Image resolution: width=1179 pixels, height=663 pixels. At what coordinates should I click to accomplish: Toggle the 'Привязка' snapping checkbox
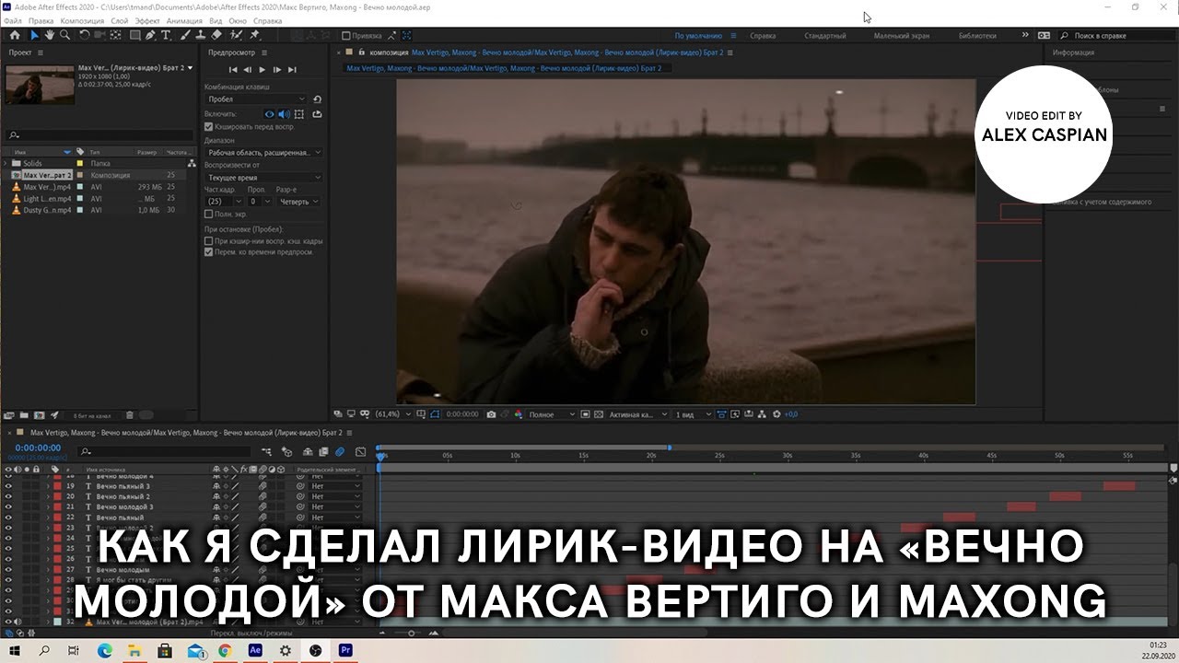(x=346, y=36)
